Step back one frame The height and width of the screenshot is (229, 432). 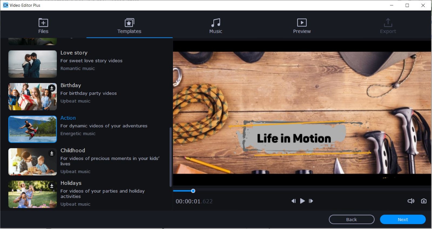293,201
